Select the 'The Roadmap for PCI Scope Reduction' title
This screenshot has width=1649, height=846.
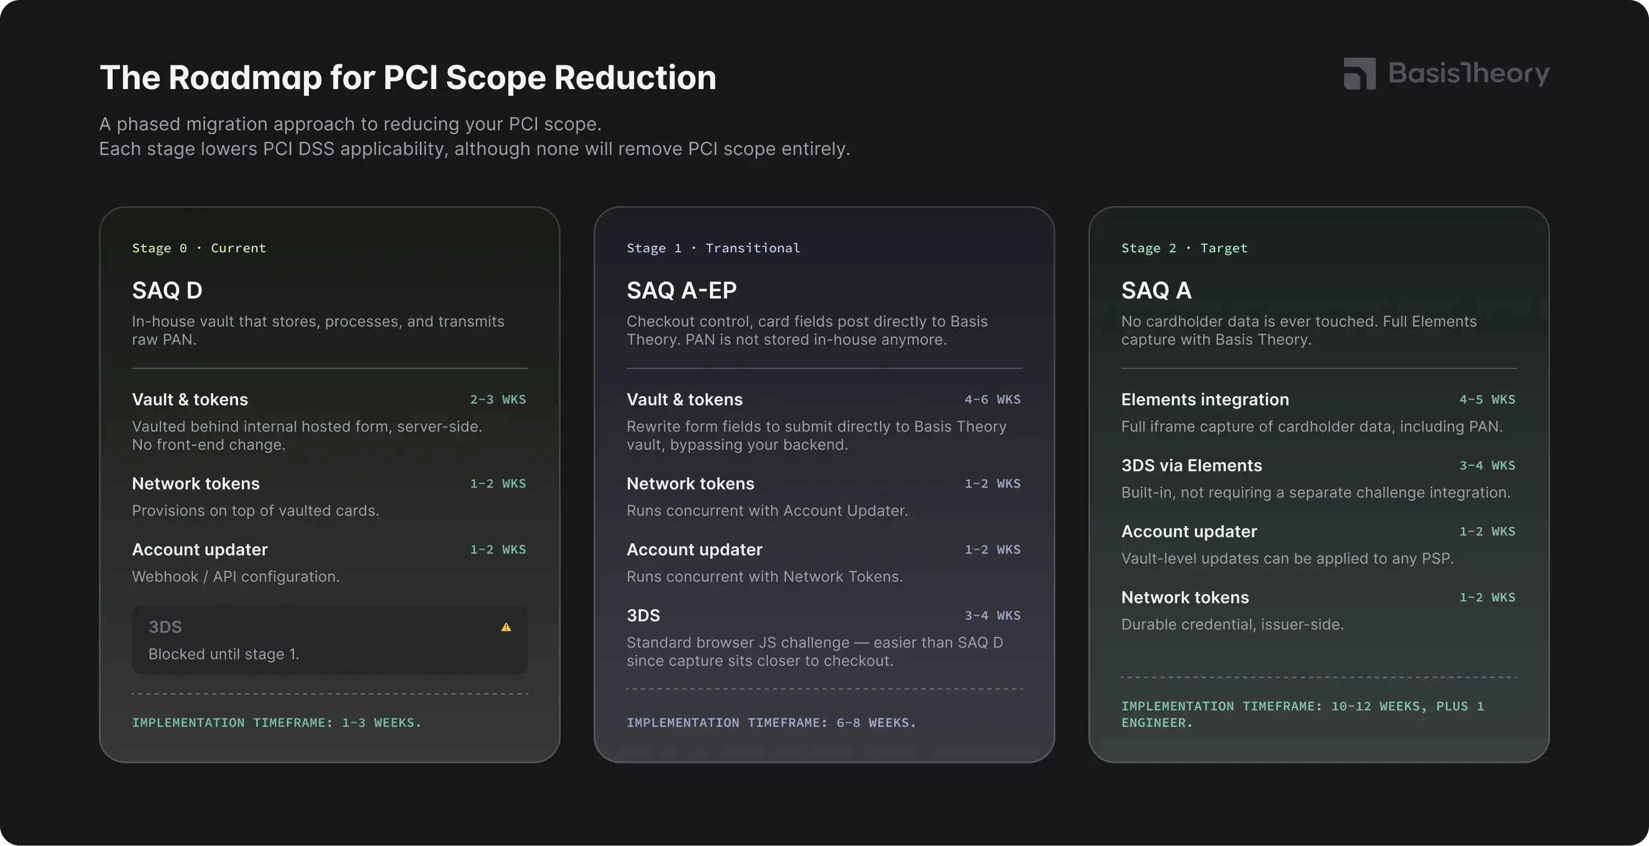(x=408, y=78)
